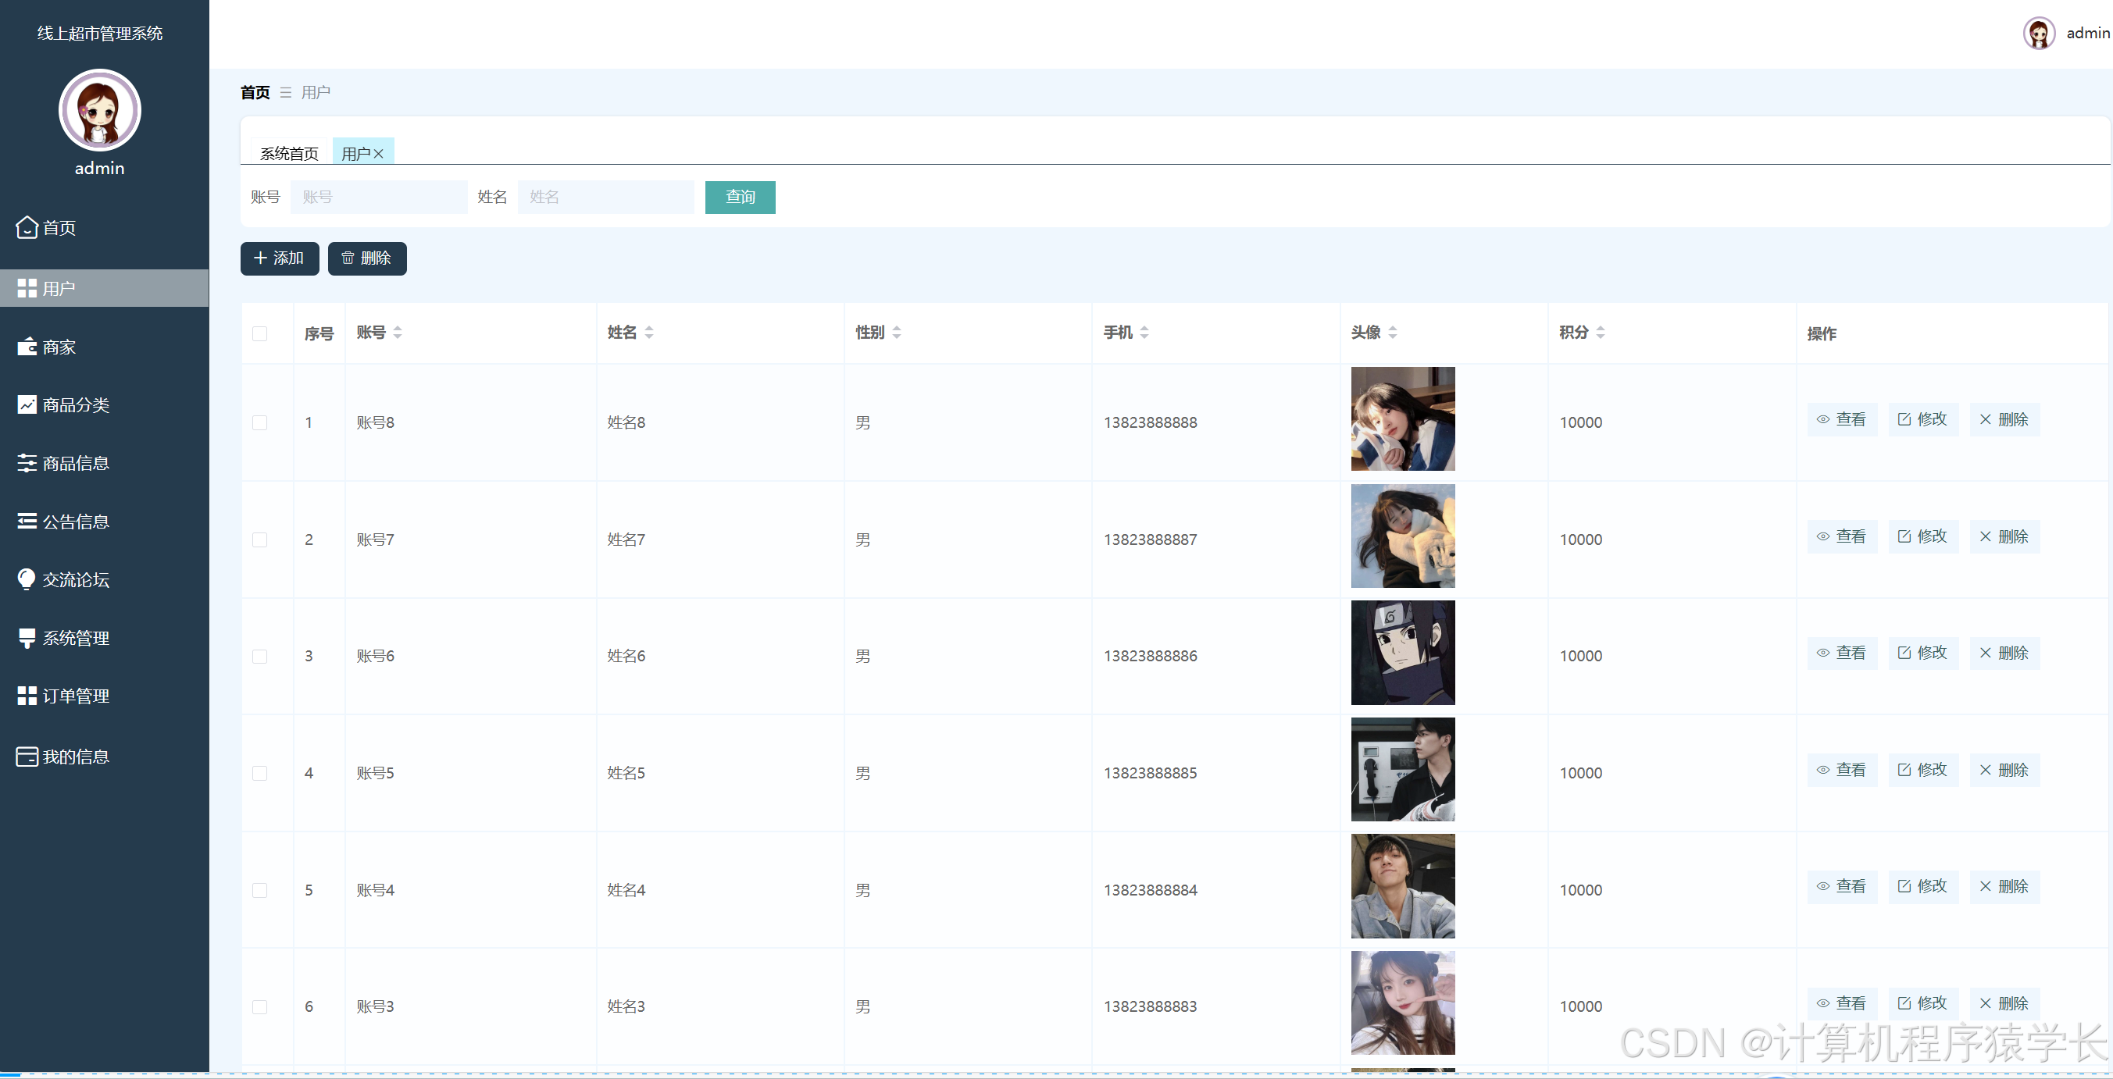Viewport: 2113px width, 1079px height.
Task: Open the 商品信息 sliders icon in the sidebar
Action: click(27, 463)
